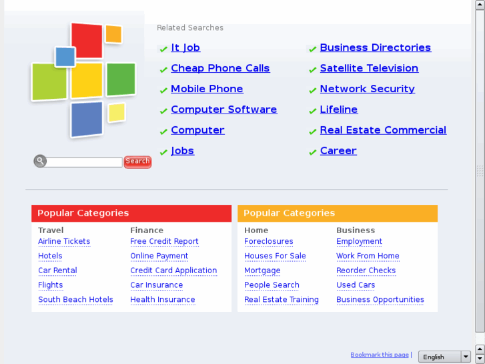Click the magnifying glass search icon

[x=40, y=161]
